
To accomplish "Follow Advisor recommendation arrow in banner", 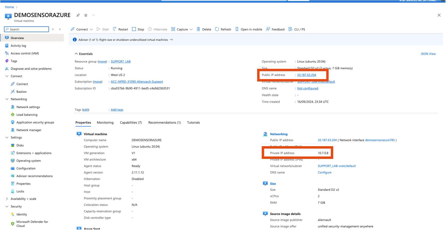I will pyautogui.click(x=171, y=40).
